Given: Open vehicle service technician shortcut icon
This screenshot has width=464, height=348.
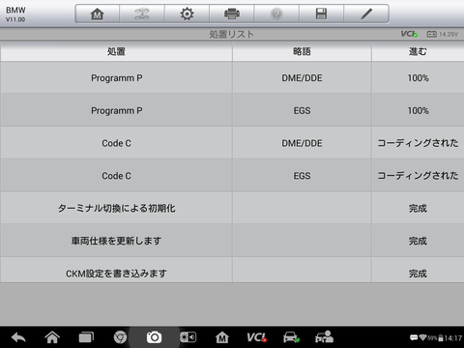Looking at the screenshot, I should point(324,337).
